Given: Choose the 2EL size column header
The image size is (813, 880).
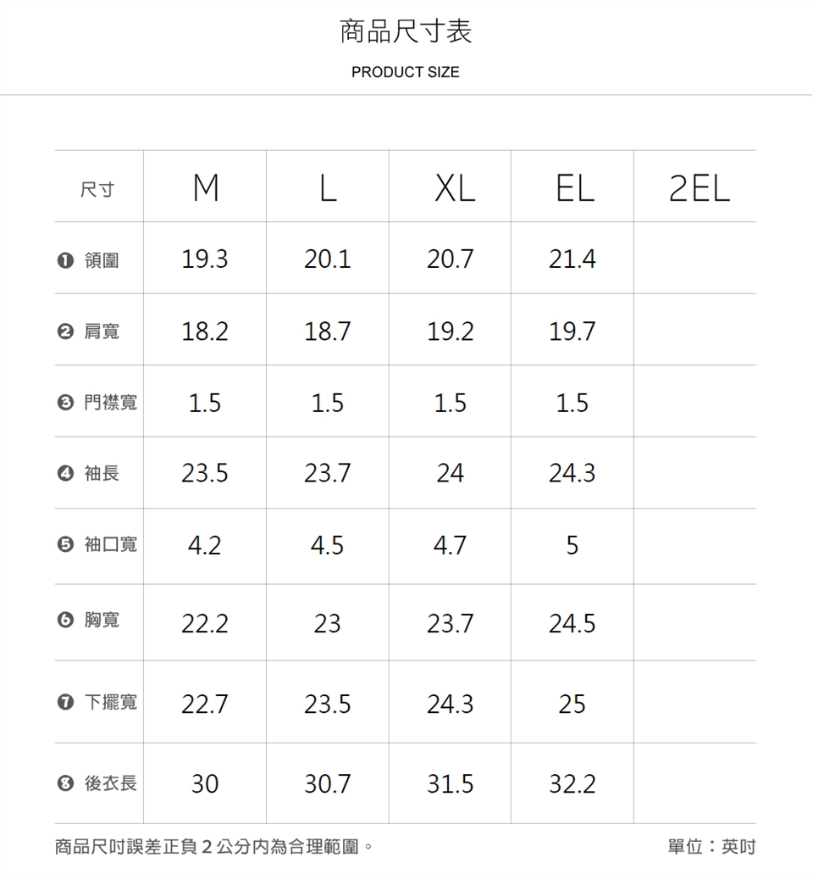Looking at the screenshot, I should point(699,189).
